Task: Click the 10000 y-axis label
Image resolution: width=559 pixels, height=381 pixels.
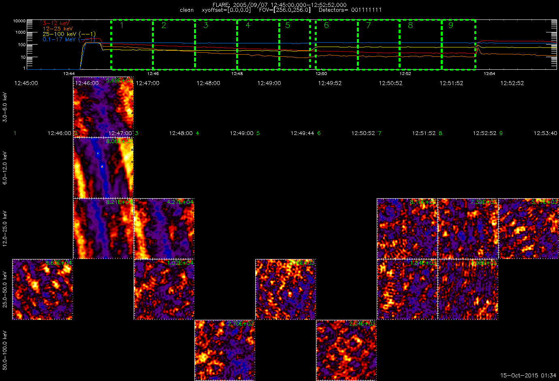Action: point(19,21)
